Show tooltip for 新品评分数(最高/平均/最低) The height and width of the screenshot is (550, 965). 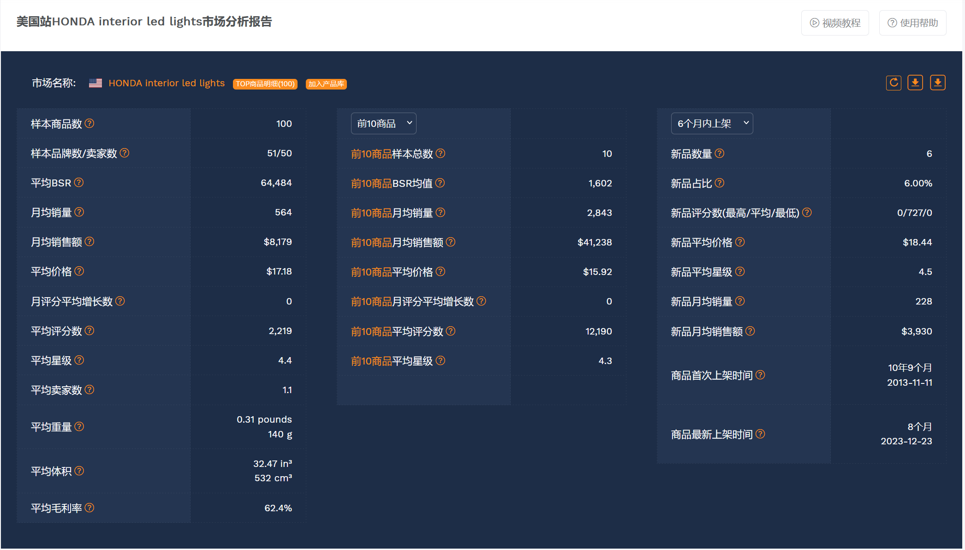pyautogui.click(x=807, y=213)
